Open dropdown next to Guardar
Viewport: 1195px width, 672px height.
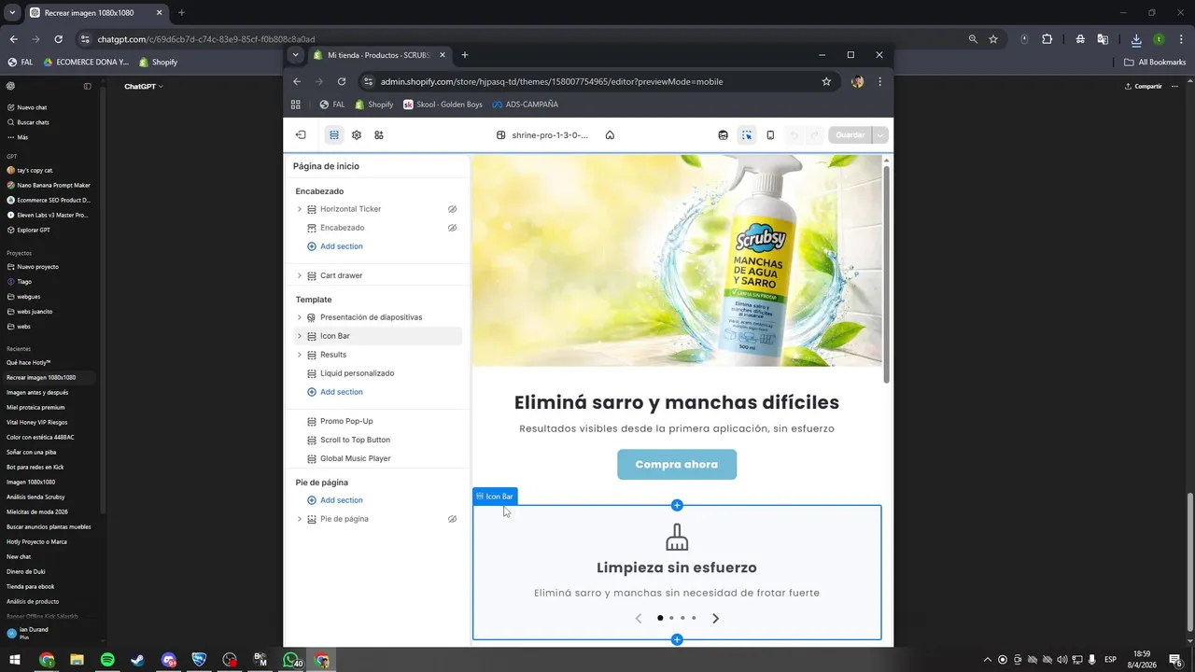879,135
